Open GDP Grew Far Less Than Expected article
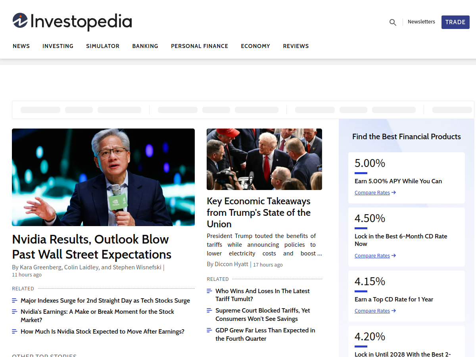Viewport: 476px width, 357px height. [x=265, y=334]
